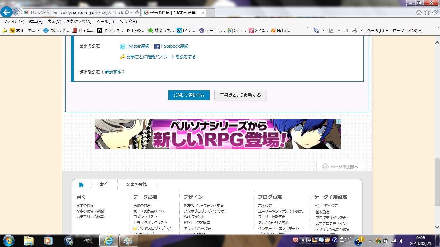Screen dimensions: 440x247
Task: Click 画像の管理 link
Action: [142, 206]
